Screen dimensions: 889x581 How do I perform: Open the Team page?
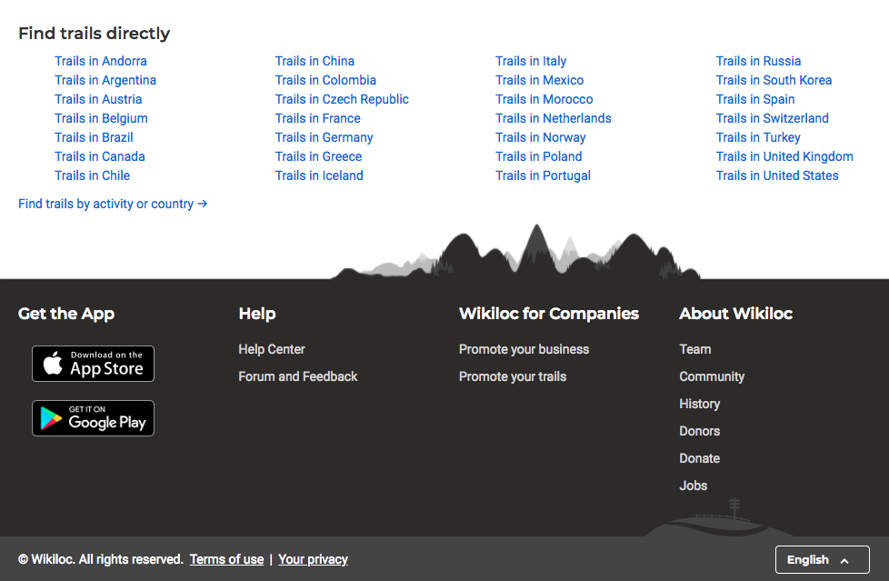coord(695,349)
